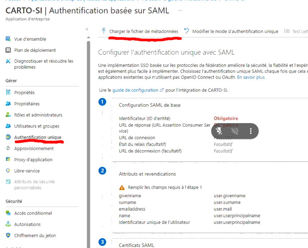Click Charger le fichier de métadonnées

tap(144, 31)
